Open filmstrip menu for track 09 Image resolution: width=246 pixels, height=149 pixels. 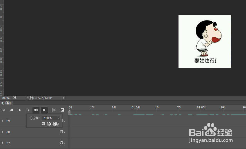(64, 121)
